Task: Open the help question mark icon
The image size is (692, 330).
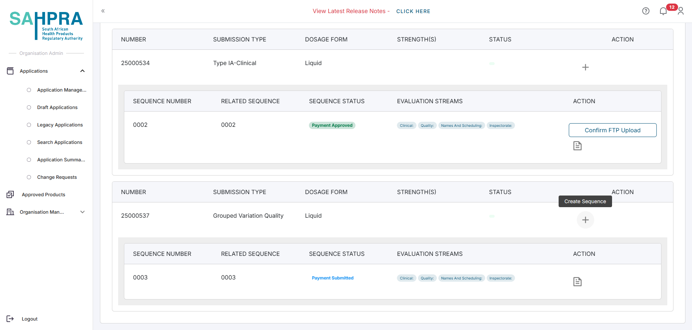Action: pyautogui.click(x=645, y=11)
